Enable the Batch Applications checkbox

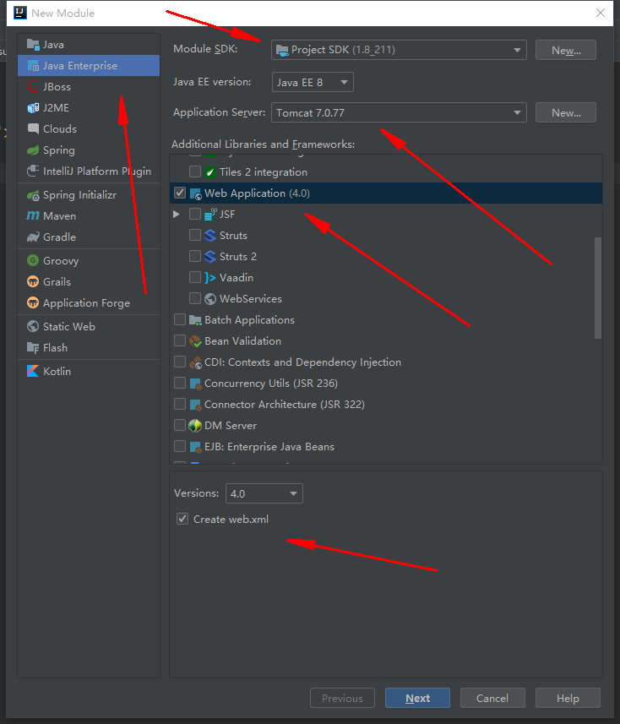pos(180,319)
